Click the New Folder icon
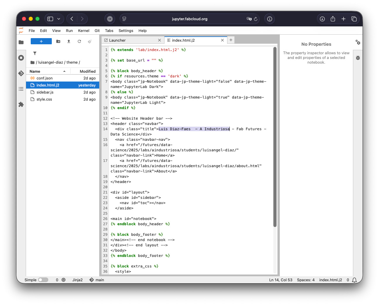 (58, 41)
